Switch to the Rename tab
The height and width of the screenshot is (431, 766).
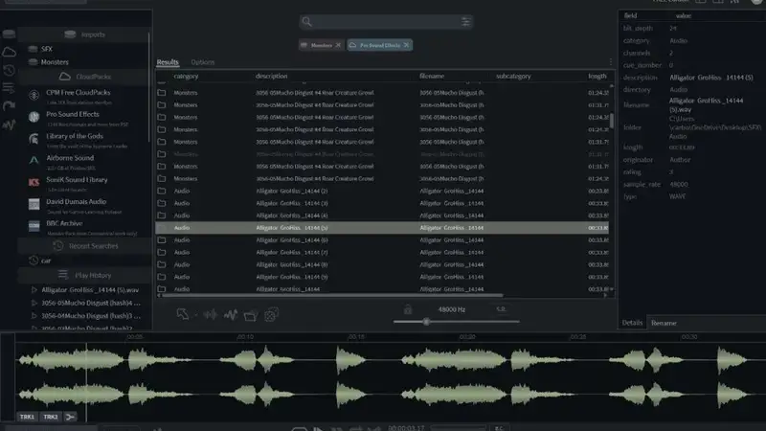[664, 323]
